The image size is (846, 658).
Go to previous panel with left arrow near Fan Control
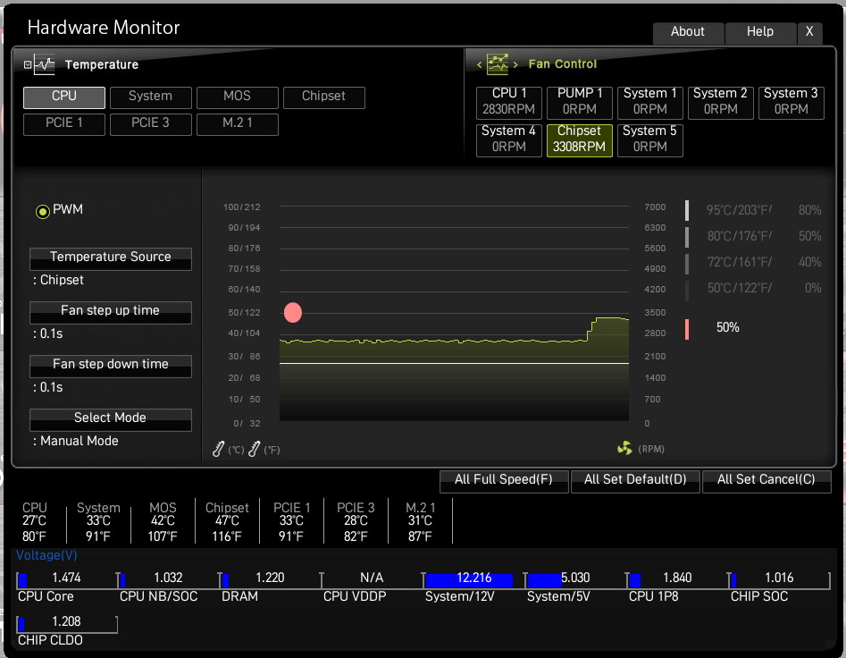coord(479,64)
